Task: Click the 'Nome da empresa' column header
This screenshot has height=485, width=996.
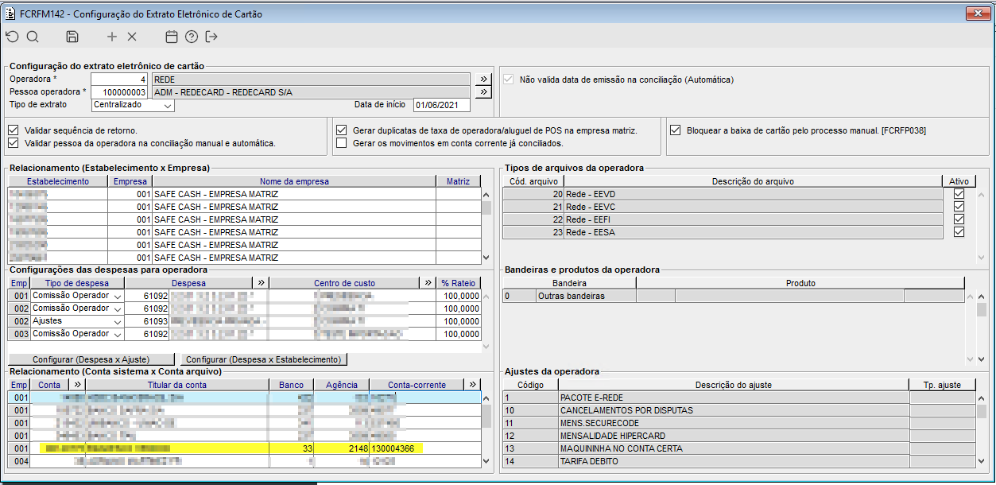Action: (294, 181)
